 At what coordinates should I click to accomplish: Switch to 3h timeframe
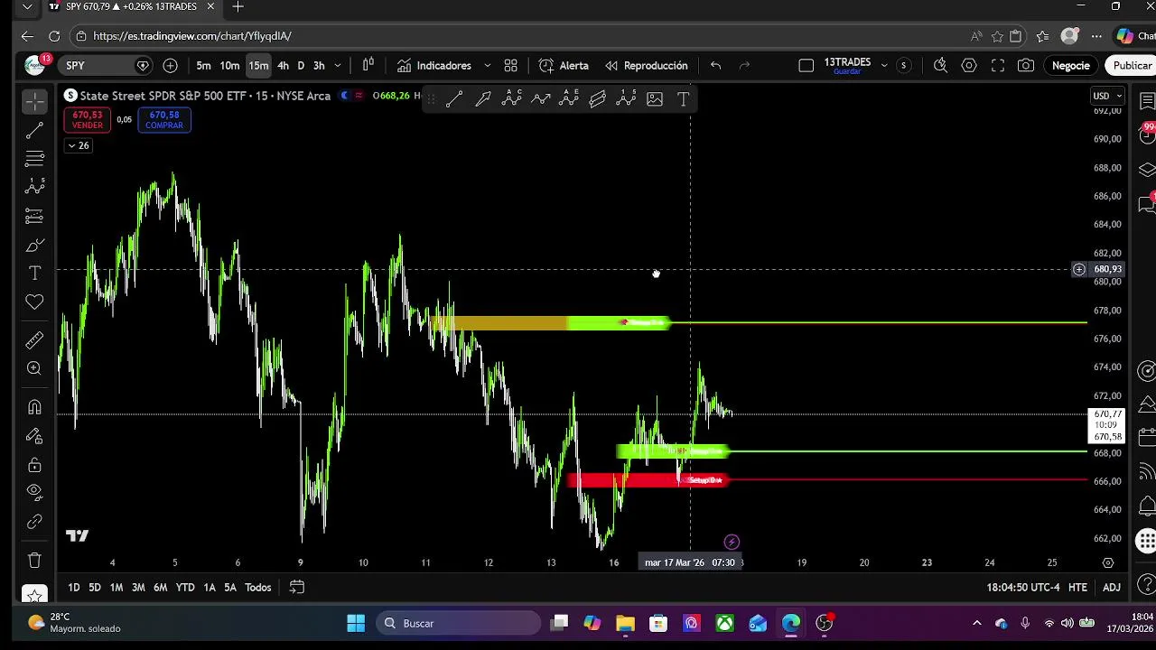319,65
